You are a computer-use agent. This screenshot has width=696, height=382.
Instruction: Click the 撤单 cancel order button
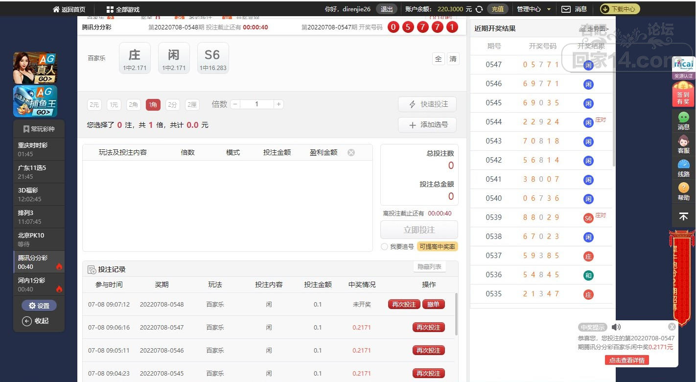[x=433, y=304]
